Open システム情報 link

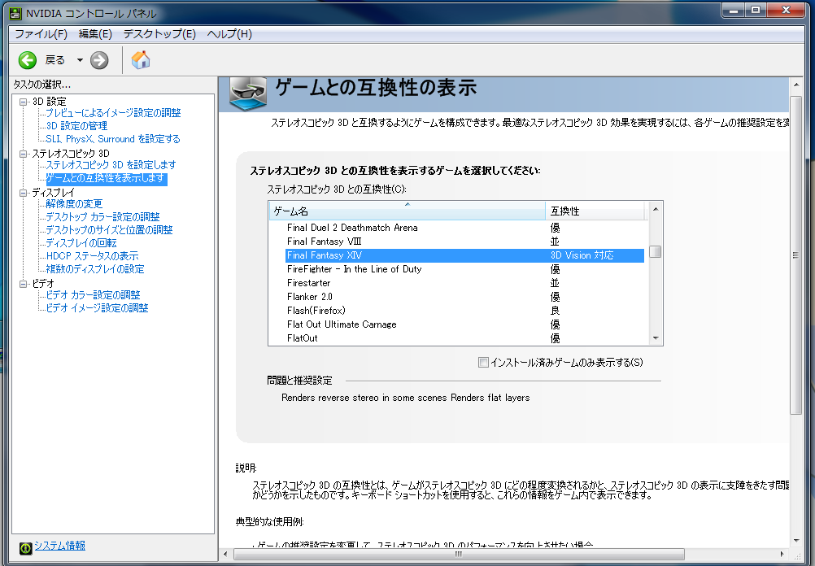[x=59, y=546]
